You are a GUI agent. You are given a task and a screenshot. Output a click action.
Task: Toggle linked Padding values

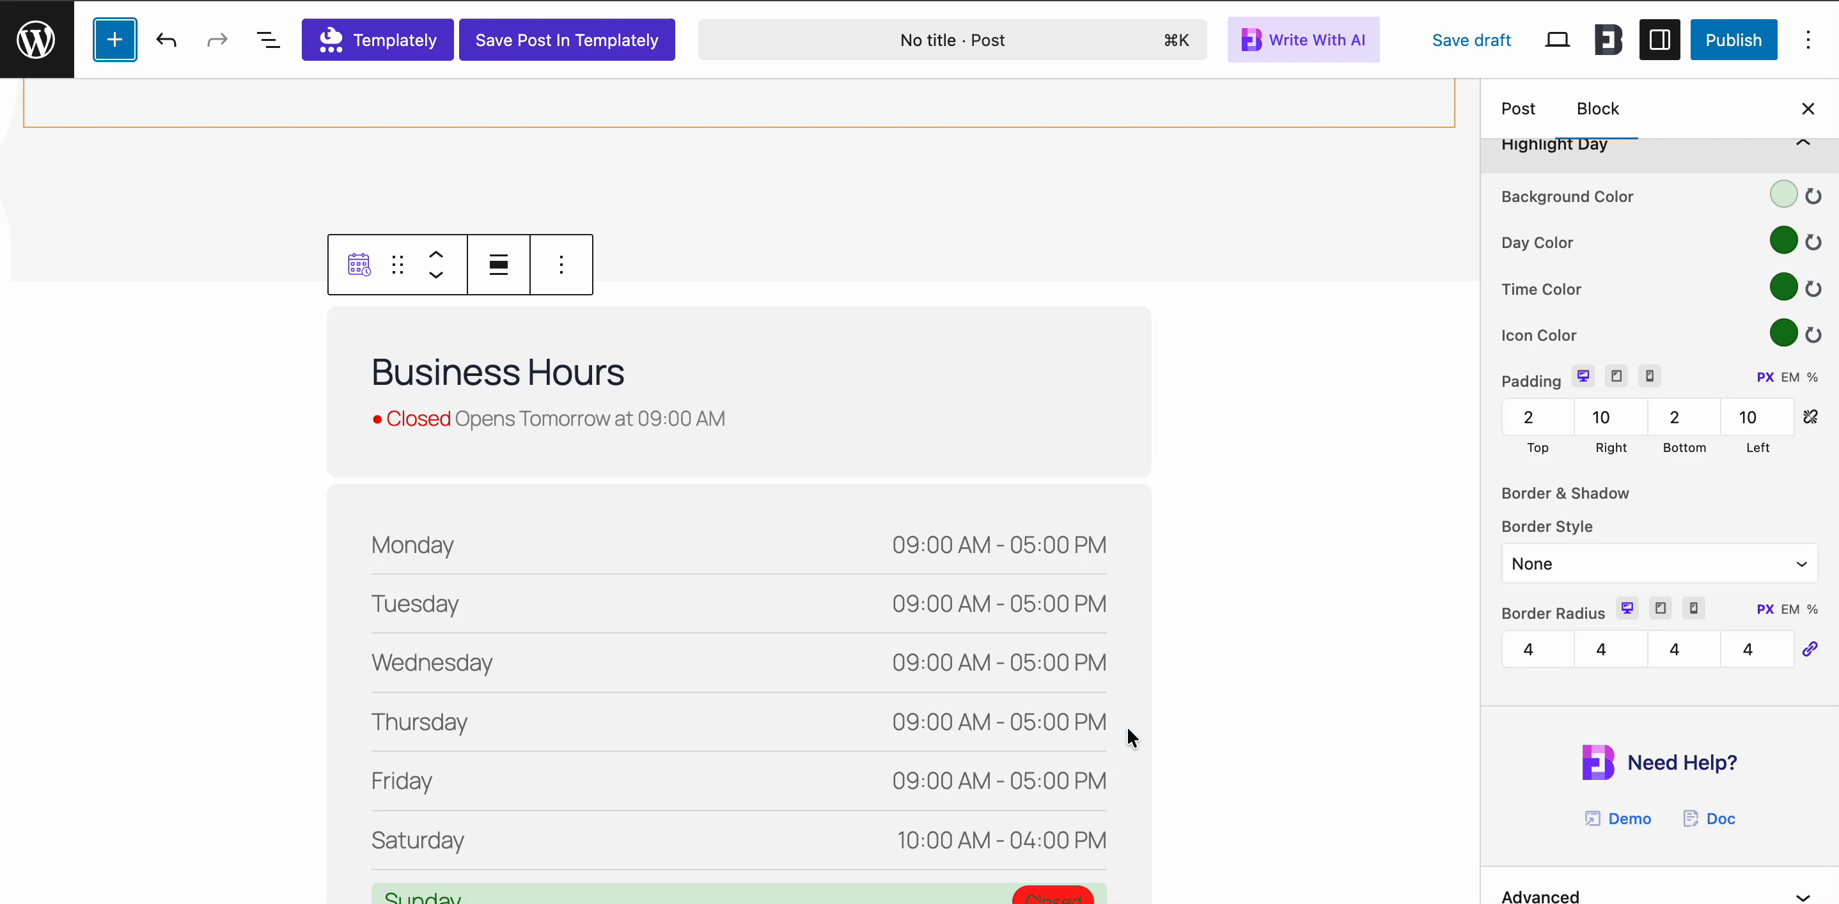[1810, 417]
